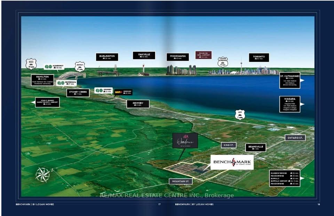334x216 pixels.
Task: Click the GO logo for Aldershot
Action: click(x=49, y=67)
